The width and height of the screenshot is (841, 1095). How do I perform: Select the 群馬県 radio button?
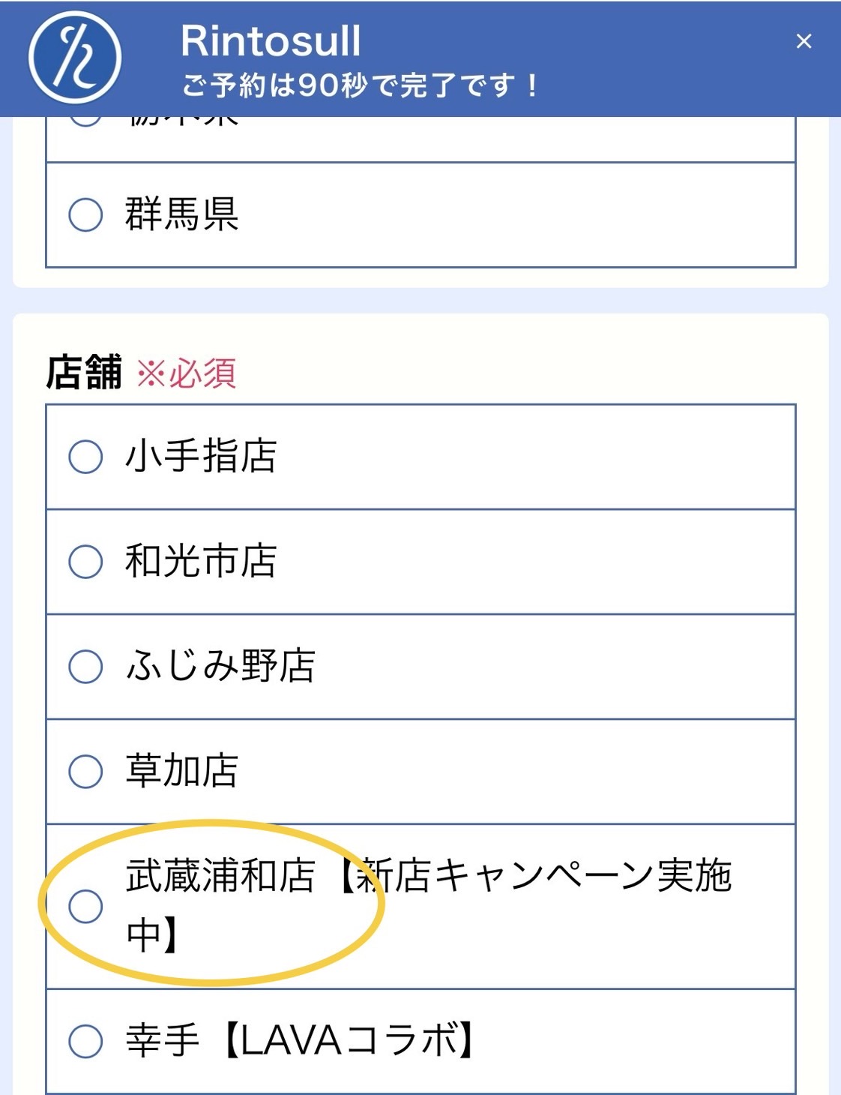[x=85, y=215]
